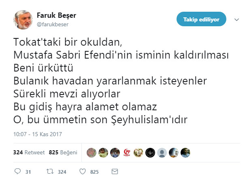Click the 825 count beside the heart icon
Viewport: 247px width, 183px height.
94,172
